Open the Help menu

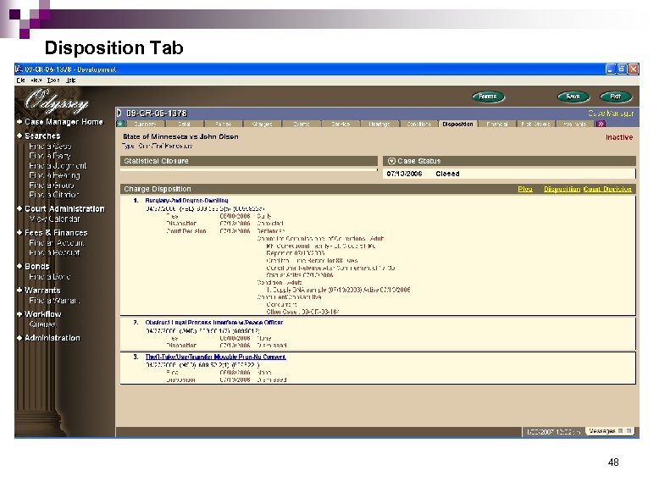(x=71, y=80)
